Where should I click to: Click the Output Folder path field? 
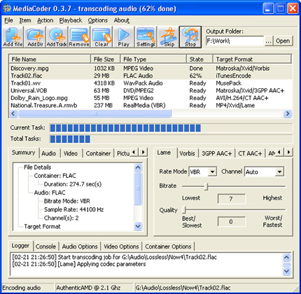coord(234,41)
